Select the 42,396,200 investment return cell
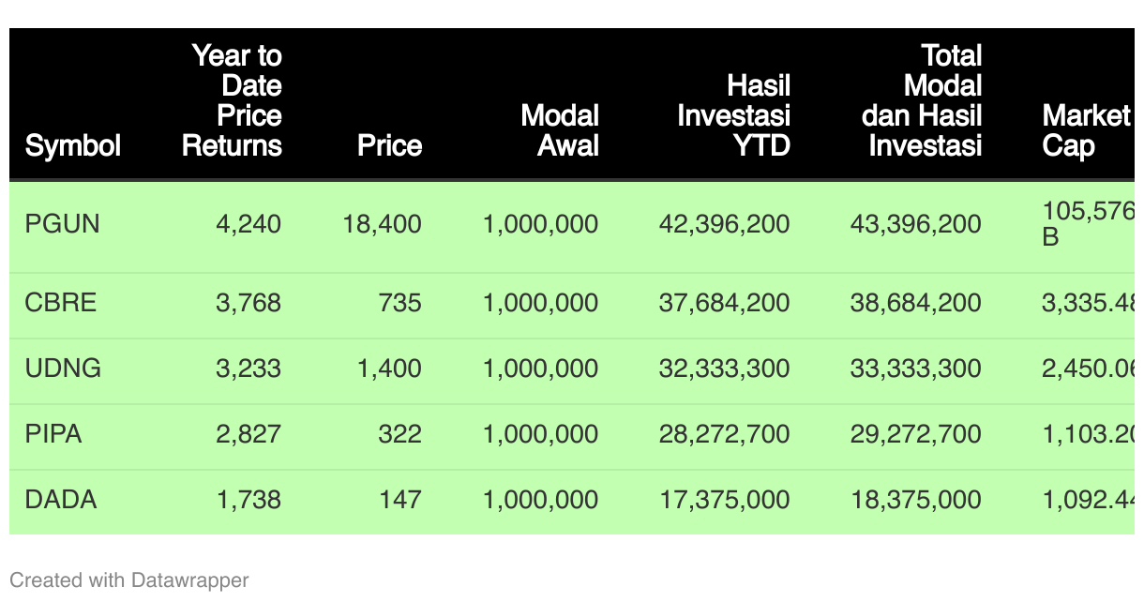 pos(724,224)
